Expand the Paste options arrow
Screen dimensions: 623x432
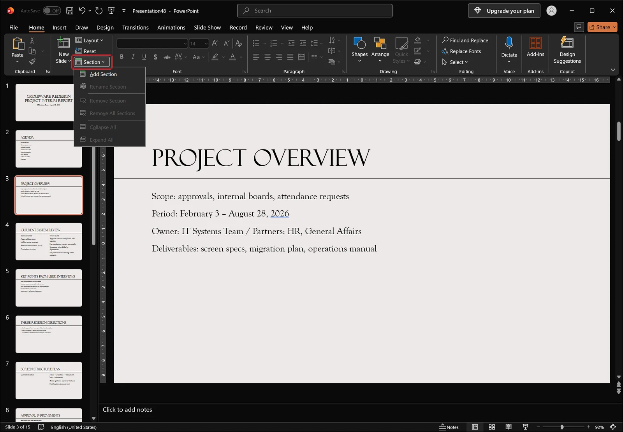click(18, 61)
